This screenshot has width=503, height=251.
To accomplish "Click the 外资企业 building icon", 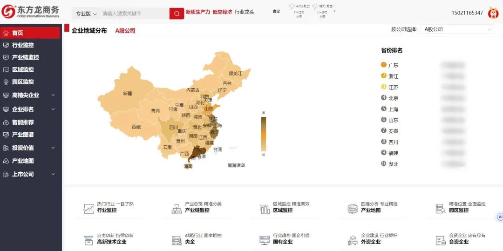I will (x=353, y=240).
